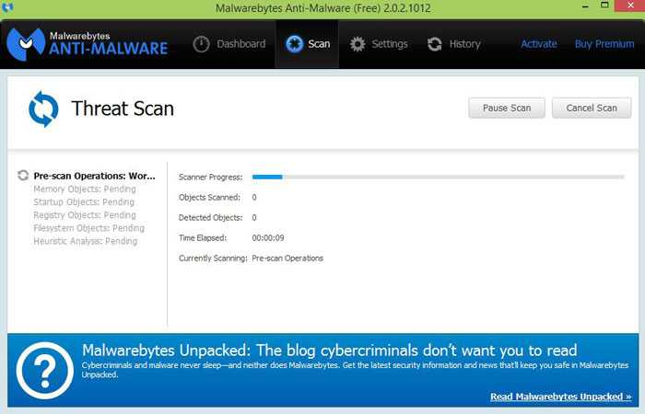Cancel the running scan
The width and height of the screenshot is (645, 414).
pyautogui.click(x=592, y=108)
